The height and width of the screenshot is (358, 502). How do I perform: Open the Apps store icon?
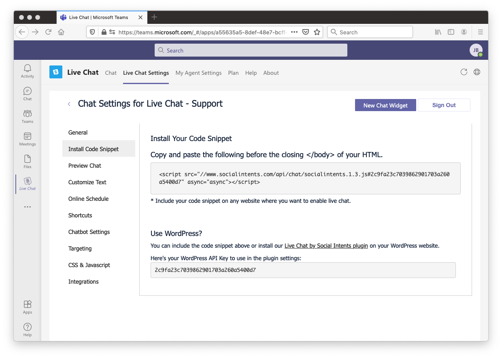[28, 307]
